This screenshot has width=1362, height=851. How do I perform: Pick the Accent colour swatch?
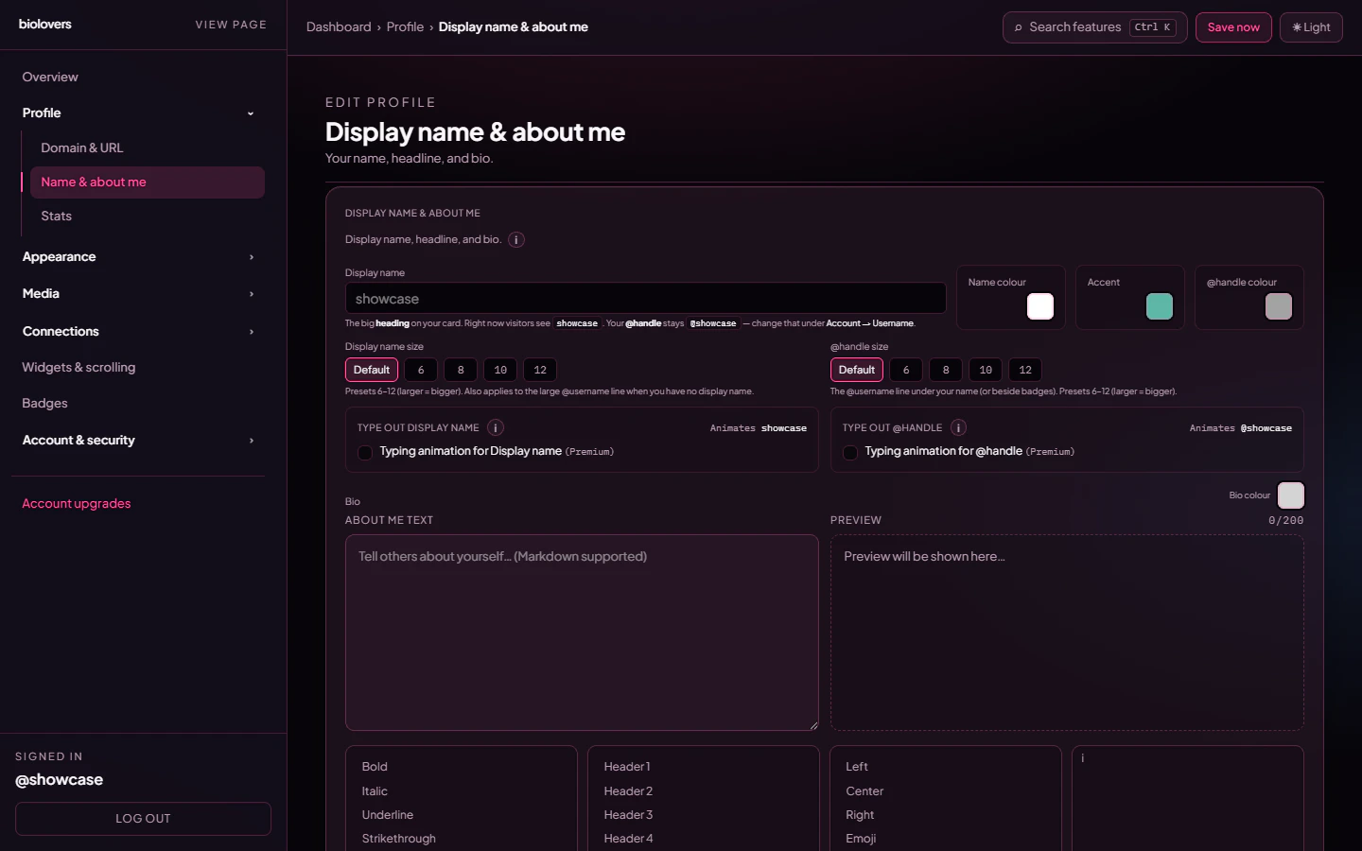coord(1160,306)
